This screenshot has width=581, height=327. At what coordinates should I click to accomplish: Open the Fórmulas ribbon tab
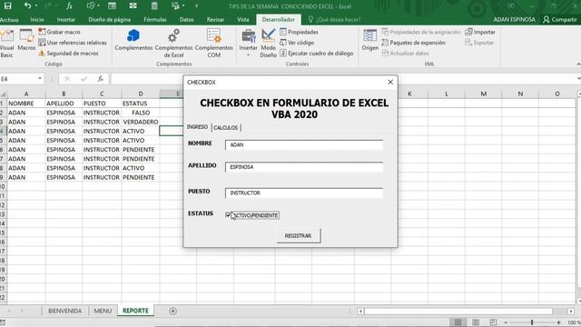(155, 20)
